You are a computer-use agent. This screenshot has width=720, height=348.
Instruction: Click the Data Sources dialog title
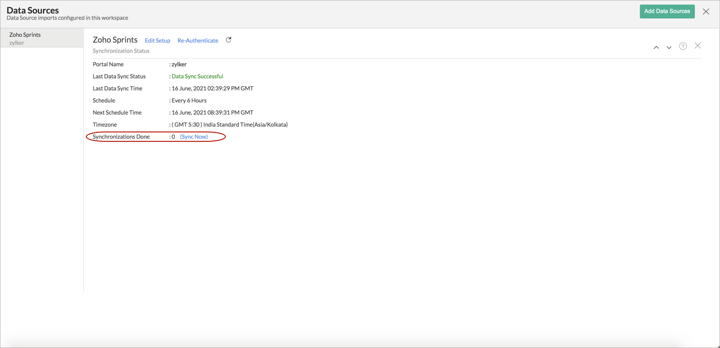point(33,10)
